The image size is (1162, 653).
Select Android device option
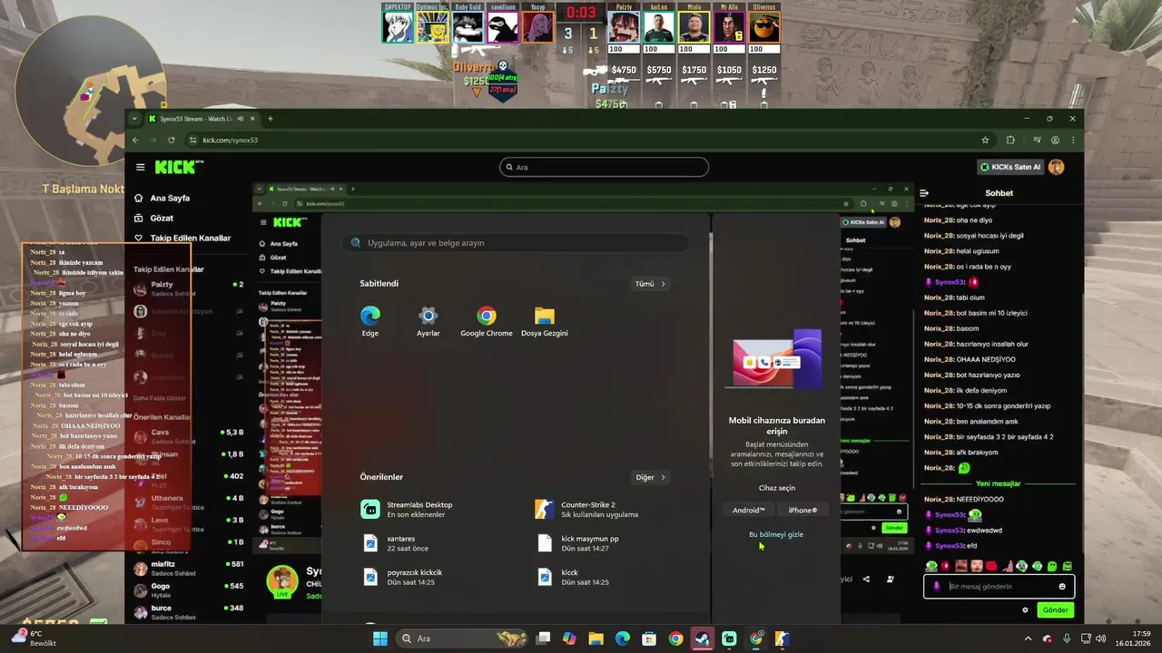749,510
